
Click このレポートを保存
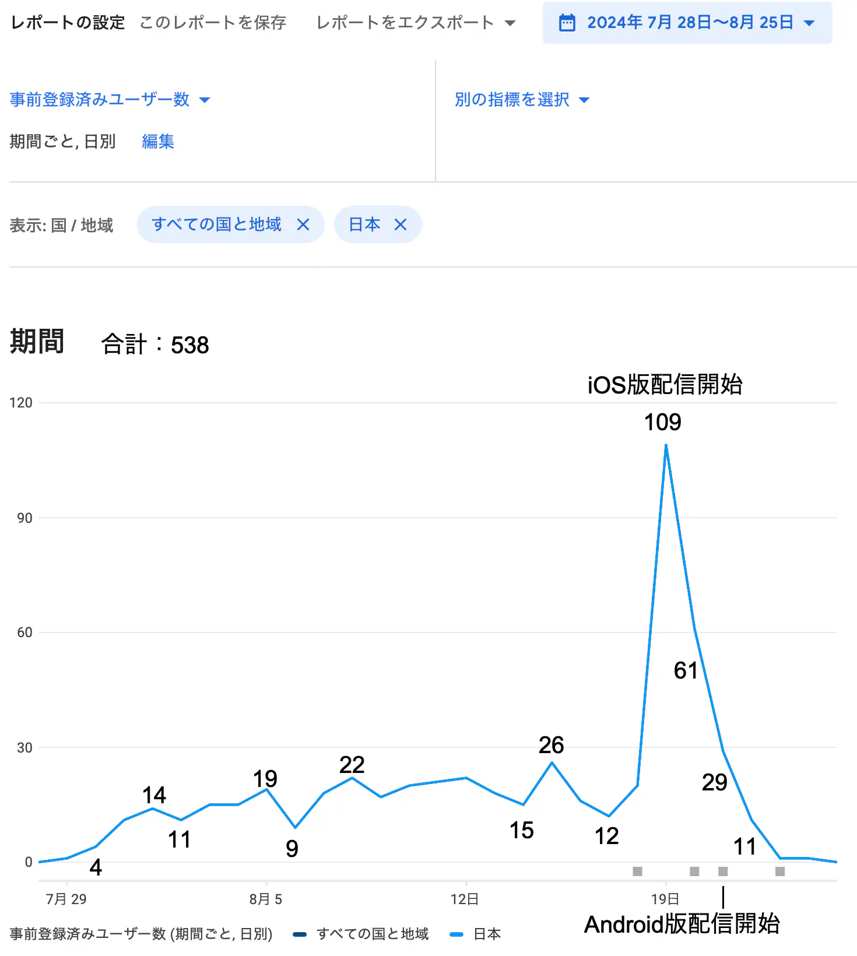point(213,23)
